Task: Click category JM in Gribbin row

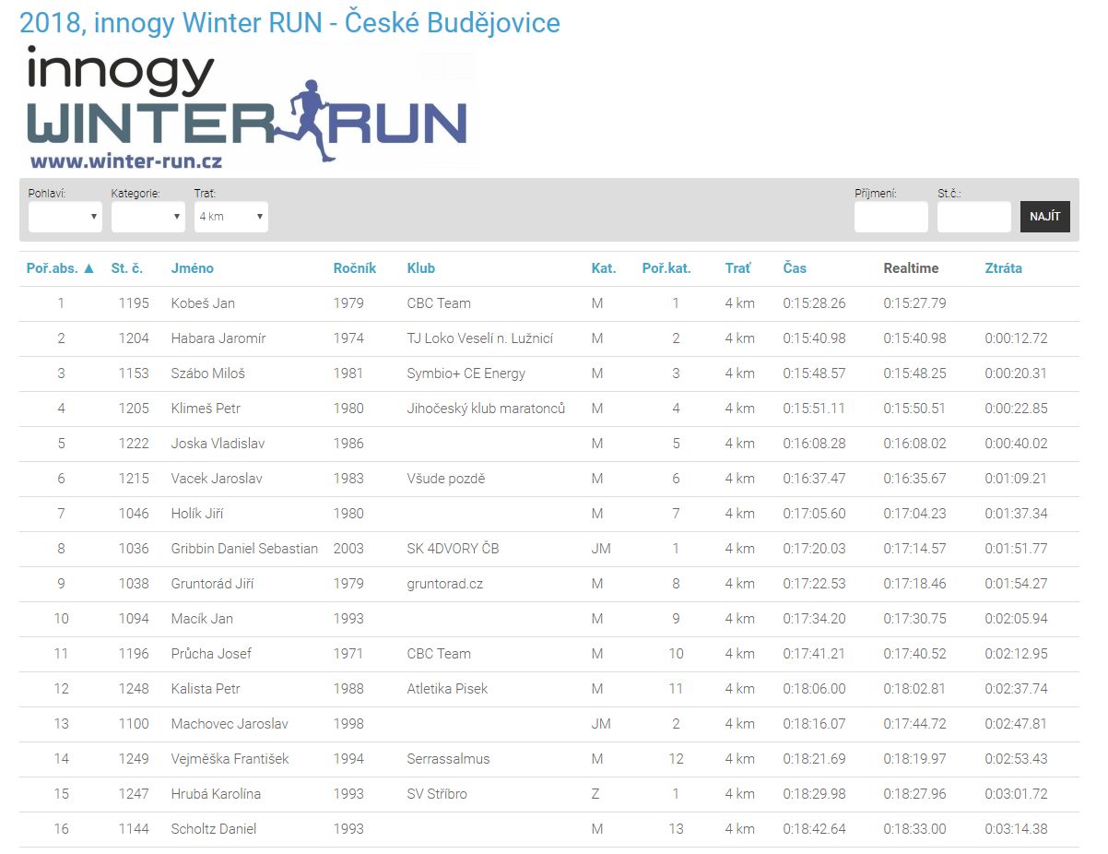Action: (601, 549)
